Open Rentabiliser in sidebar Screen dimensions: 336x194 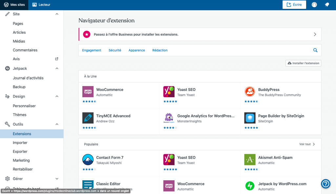[23, 169]
